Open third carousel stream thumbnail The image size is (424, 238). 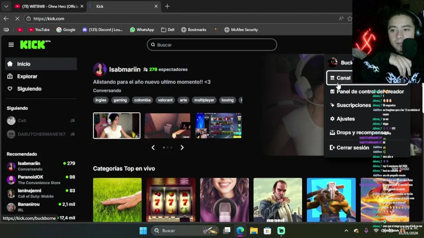coord(218,126)
